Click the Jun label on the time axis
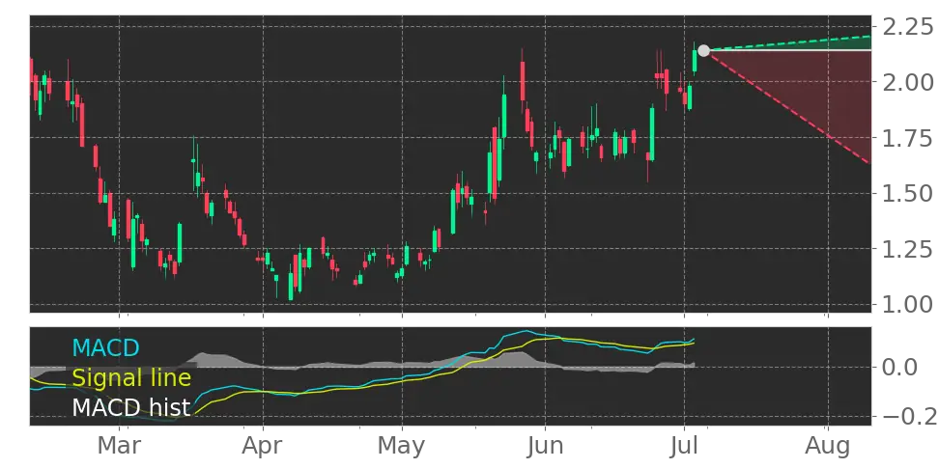The height and width of the screenshot is (469, 939). pyautogui.click(x=544, y=447)
